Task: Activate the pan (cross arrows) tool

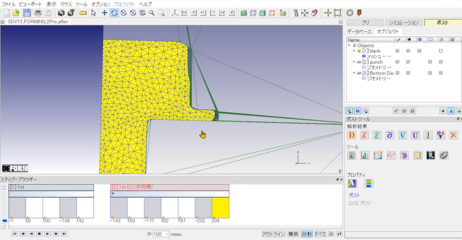Action: tap(104, 13)
